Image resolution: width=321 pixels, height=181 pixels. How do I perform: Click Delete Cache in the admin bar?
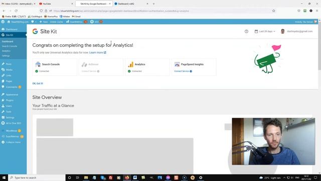(57, 22)
